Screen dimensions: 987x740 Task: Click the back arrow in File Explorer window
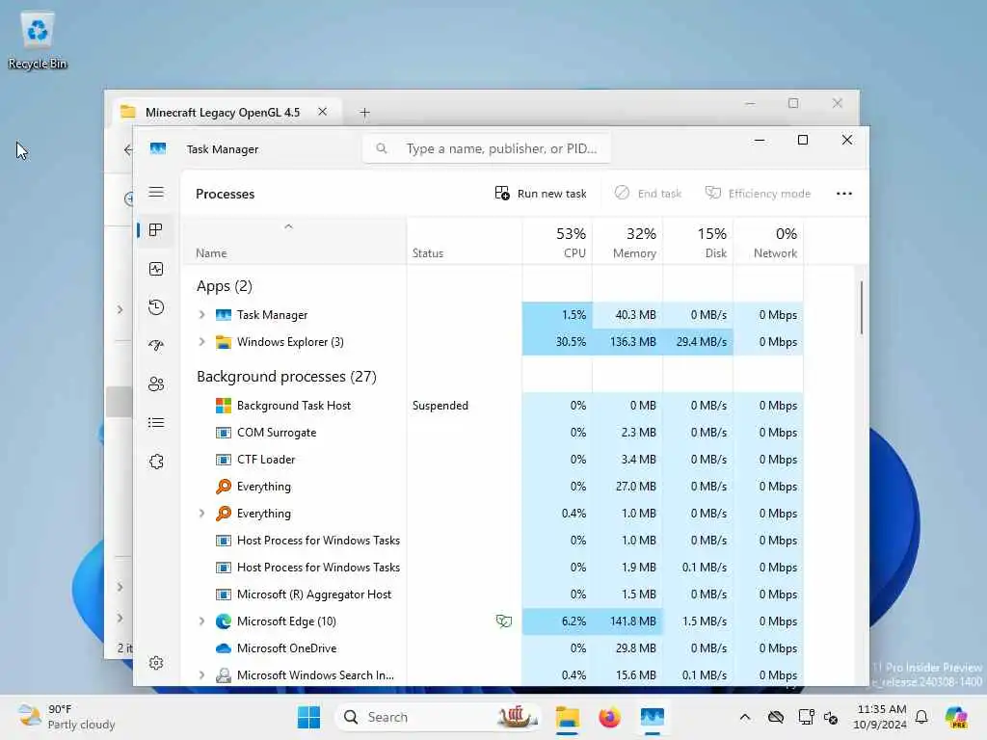[128, 149]
